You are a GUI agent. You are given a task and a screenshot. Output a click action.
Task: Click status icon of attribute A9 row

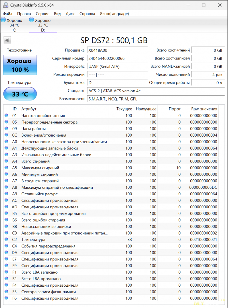[x=6, y=194]
